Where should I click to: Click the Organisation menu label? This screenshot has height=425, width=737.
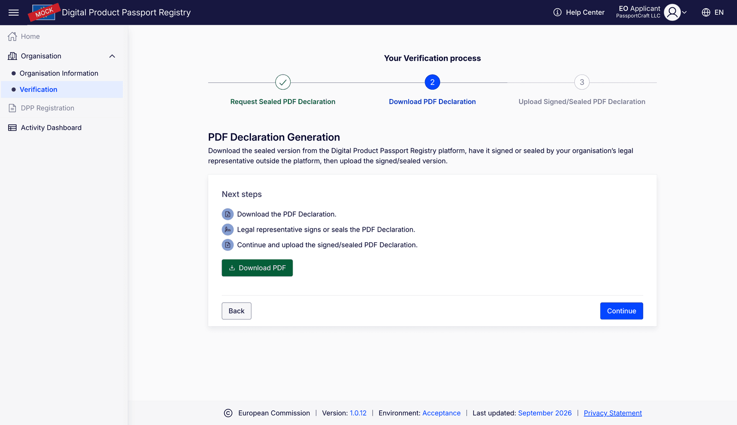[41, 56]
